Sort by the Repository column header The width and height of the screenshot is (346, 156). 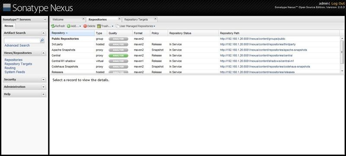click(x=72, y=33)
